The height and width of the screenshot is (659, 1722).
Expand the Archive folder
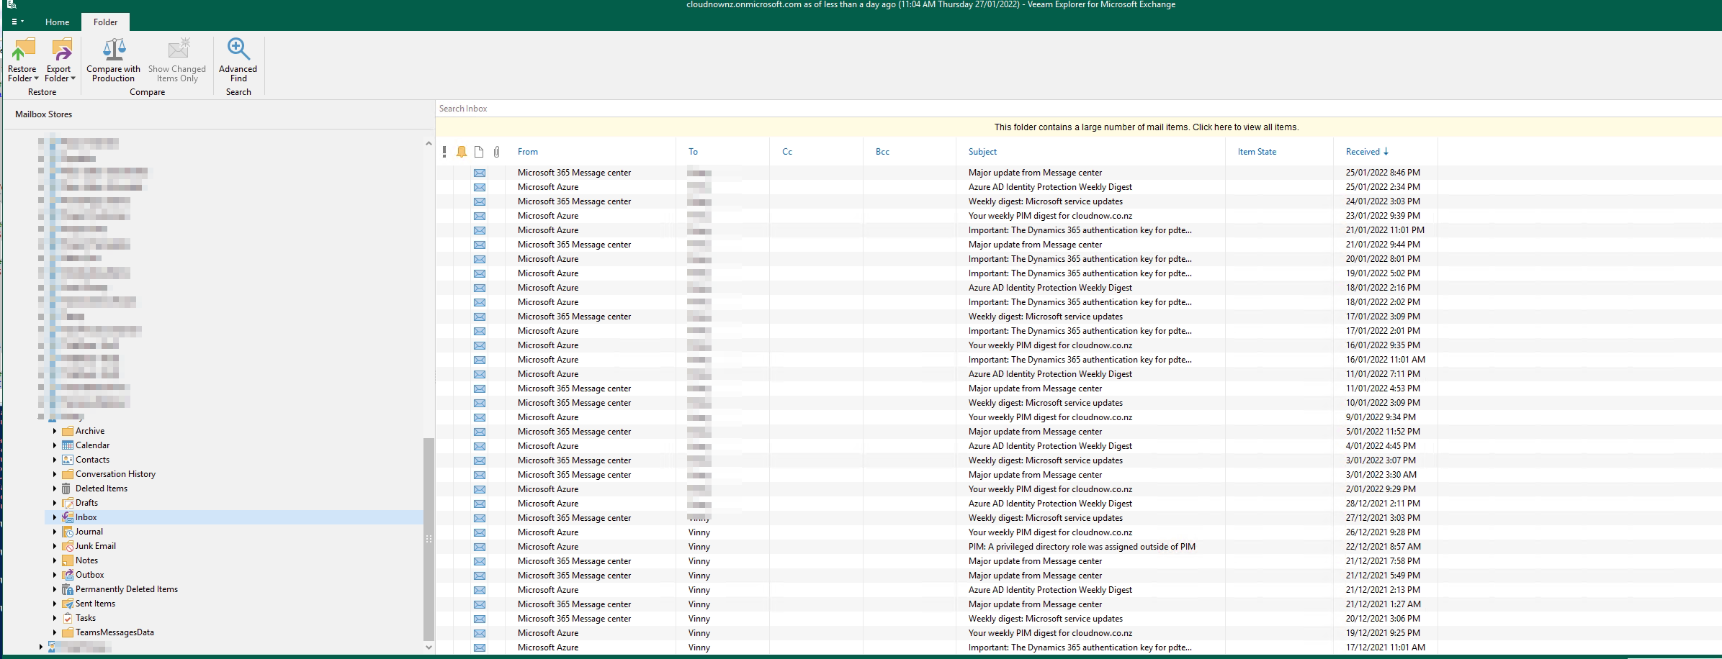point(55,431)
